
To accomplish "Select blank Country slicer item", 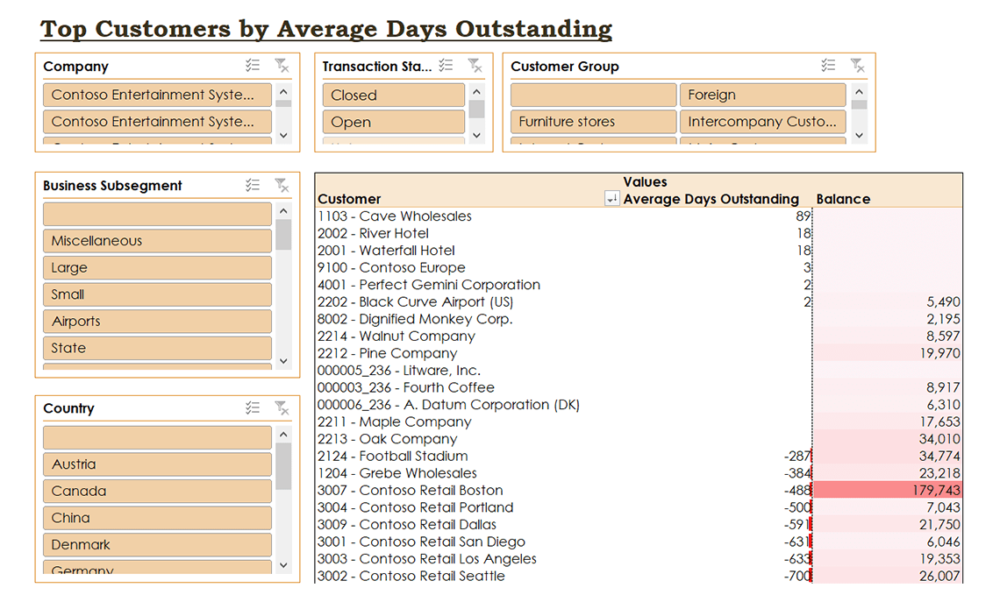I will (158, 437).
